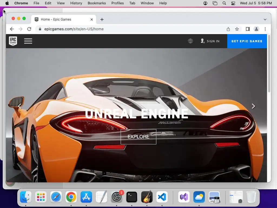This screenshot has width=277, height=208.
Task: Open the Help menu
Action: tap(163, 3)
